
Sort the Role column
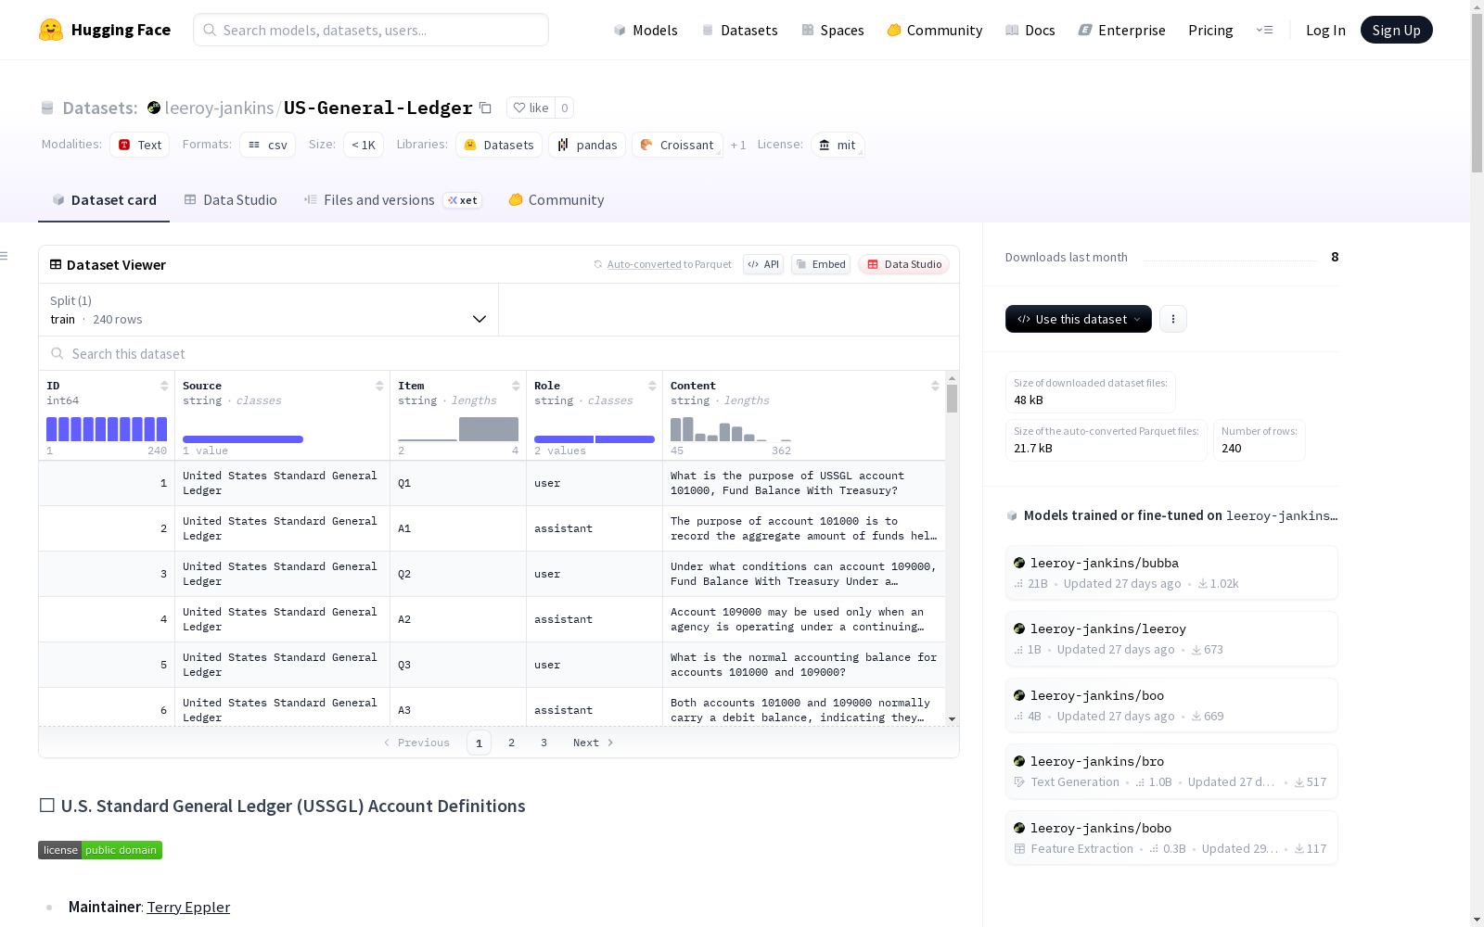[x=652, y=386]
